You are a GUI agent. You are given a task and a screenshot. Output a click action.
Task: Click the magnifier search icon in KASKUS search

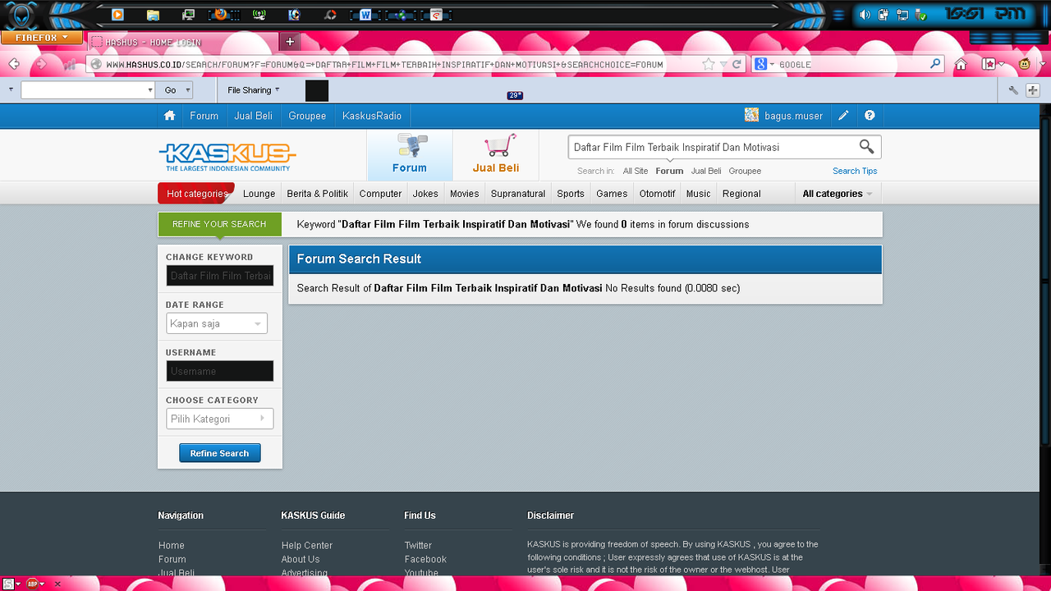(x=866, y=147)
